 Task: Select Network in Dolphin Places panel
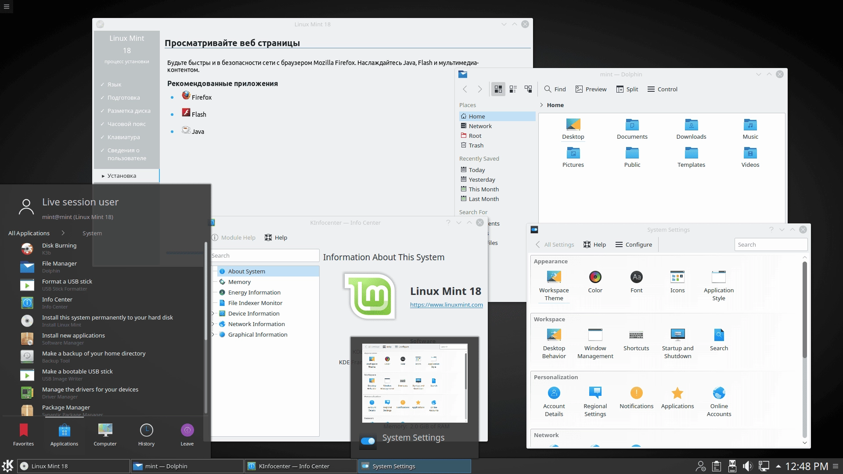[497, 126]
